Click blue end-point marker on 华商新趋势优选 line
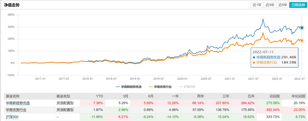The width and height of the screenshot is (308, 121). [x=302, y=28]
